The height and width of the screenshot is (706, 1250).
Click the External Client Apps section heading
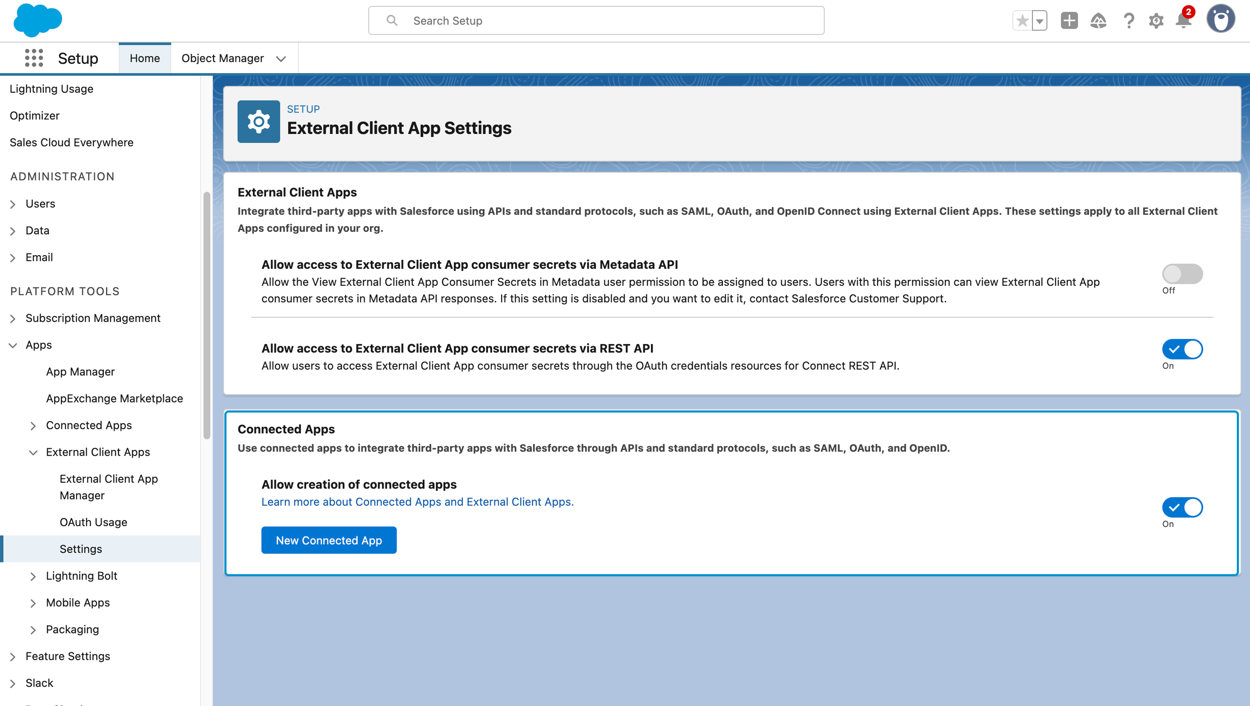click(297, 192)
